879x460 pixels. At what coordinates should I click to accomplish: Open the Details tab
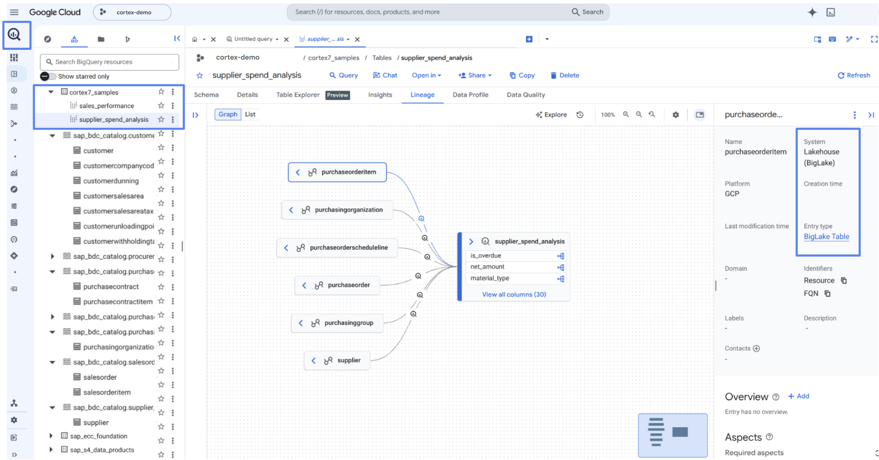(x=247, y=95)
